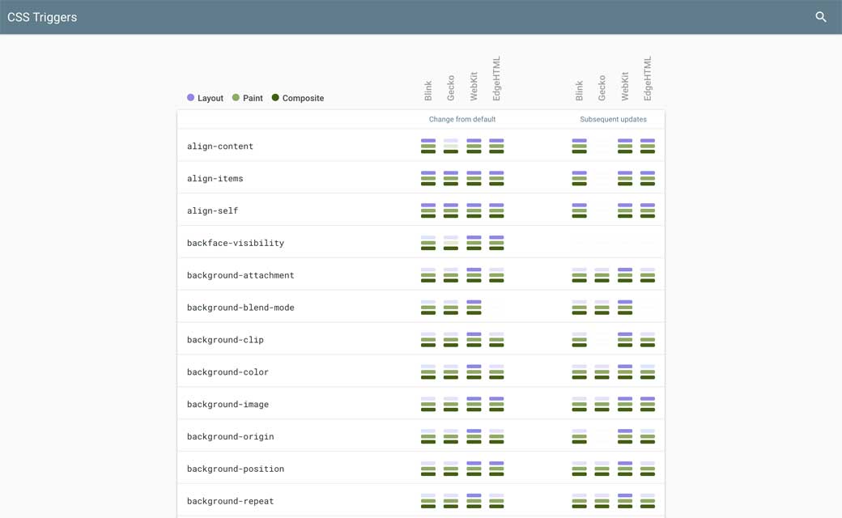Open the align-self property row

pyautogui.click(x=212, y=210)
